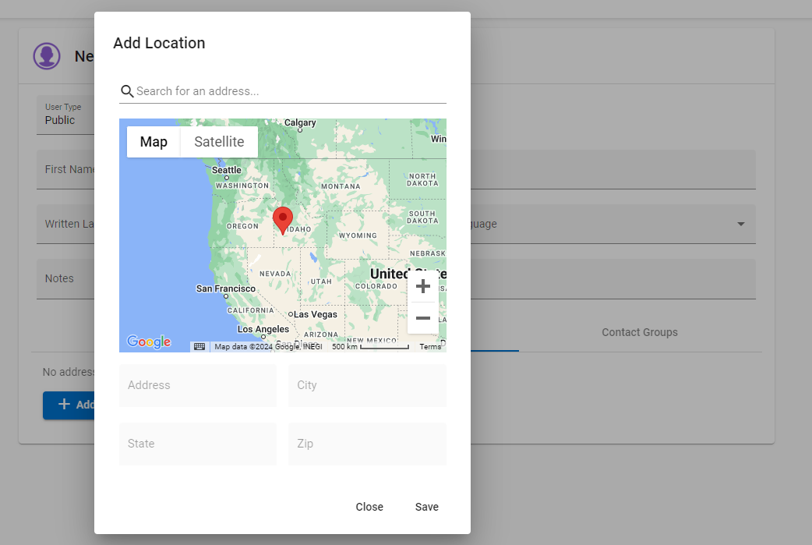Zoom out on the map

(423, 318)
